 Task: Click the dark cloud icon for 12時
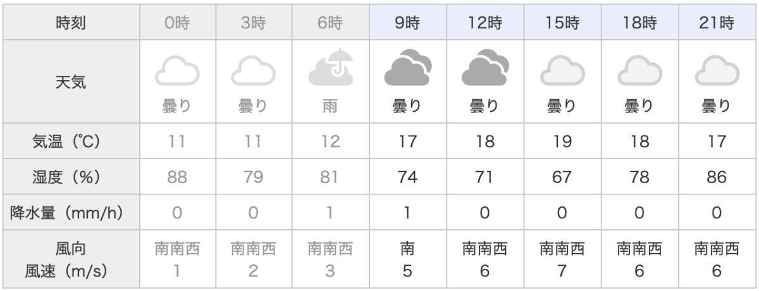(x=484, y=68)
